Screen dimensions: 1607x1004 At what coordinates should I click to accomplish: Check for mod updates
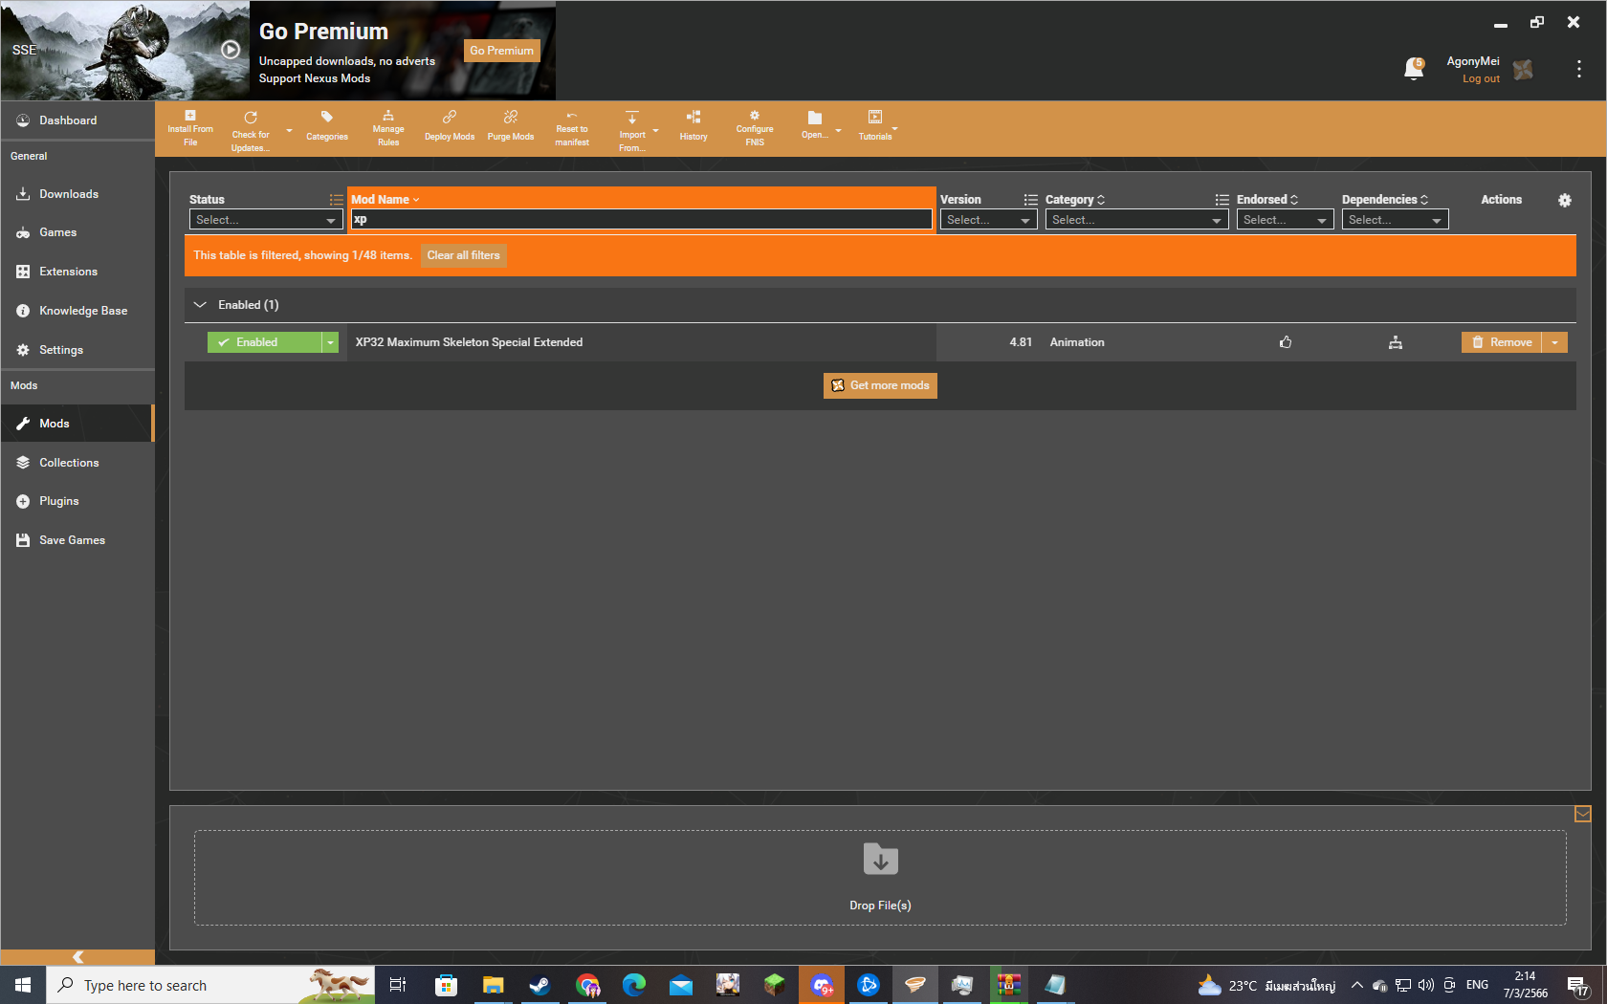click(x=250, y=130)
